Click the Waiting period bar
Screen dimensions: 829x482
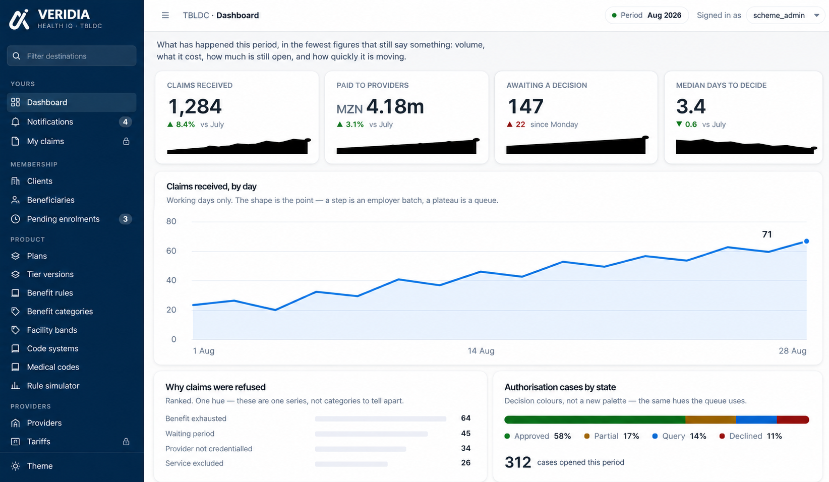[x=371, y=434]
